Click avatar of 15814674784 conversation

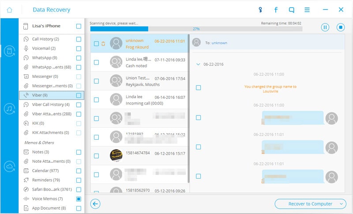[116, 155]
